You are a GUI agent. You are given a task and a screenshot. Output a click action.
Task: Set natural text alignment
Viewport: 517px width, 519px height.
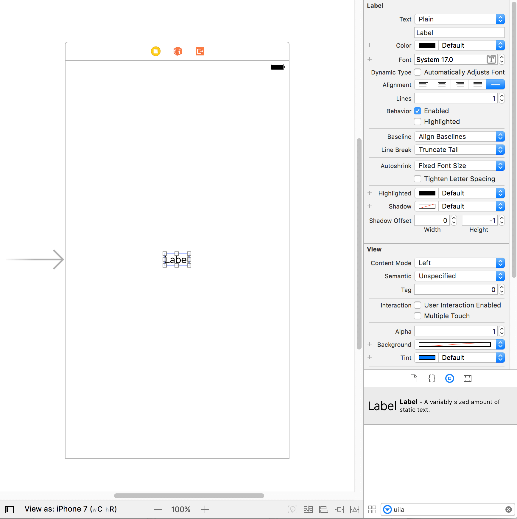click(x=496, y=85)
